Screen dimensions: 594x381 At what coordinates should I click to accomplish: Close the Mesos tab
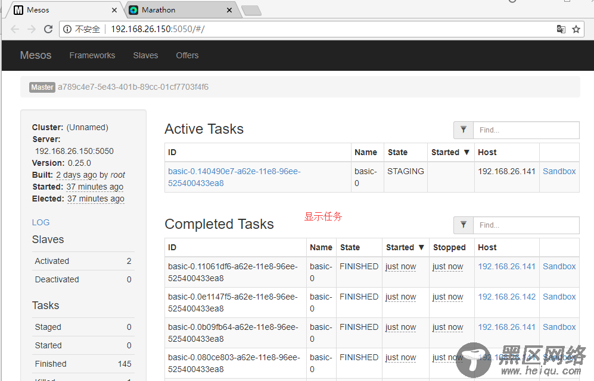click(x=114, y=10)
